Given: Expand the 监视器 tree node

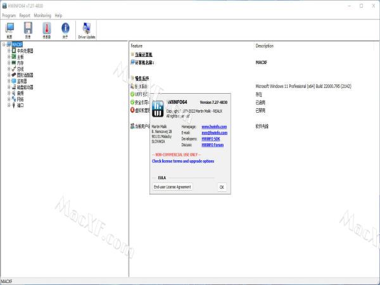Looking at the screenshot, I should [9, 81].
